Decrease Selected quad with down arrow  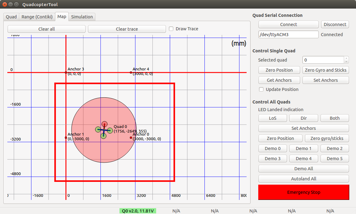click(346, 62)
